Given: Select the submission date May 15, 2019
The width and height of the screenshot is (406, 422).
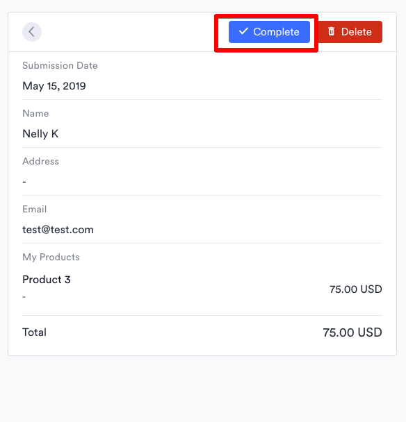Looking at the screenshot, I should click(54, 86).
